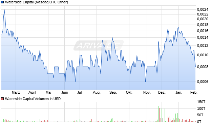This screenshot has width=210, height=125.
Task: Select the Juli label on the time axis
Action: click(80, 92)
